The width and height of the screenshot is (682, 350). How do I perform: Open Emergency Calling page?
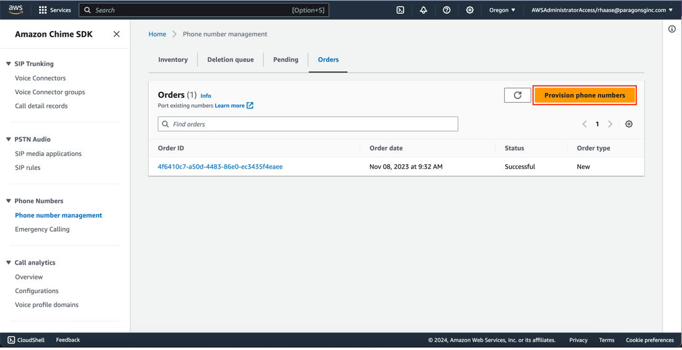[x=42, y=229]
